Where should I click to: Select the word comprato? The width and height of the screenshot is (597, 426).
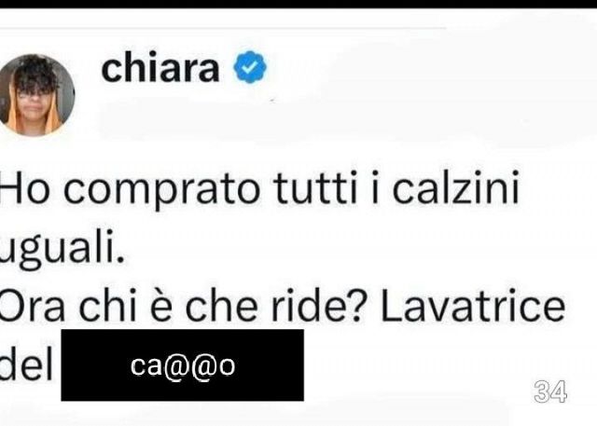pos(161,191)
